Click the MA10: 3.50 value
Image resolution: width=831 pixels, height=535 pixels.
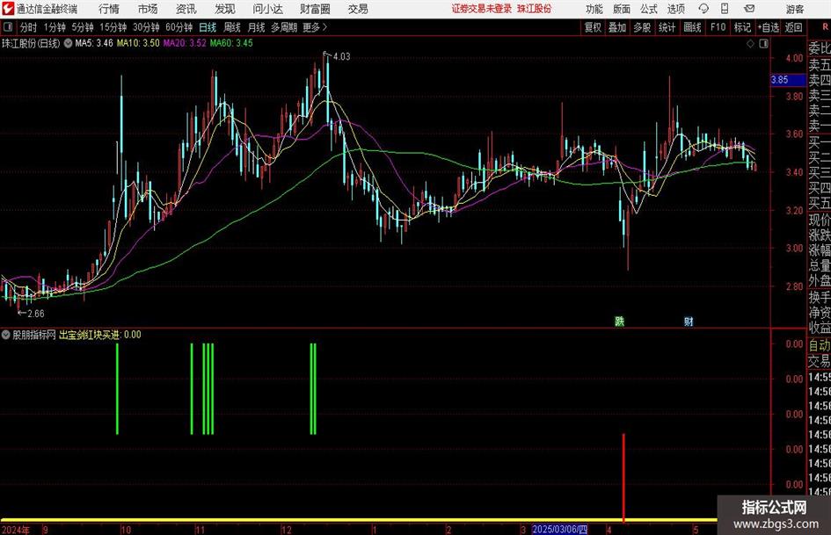pyautogui.click(x=138, y=43)
